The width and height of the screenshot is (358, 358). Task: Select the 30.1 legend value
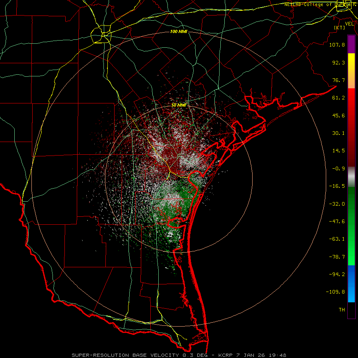coord(339,133)
